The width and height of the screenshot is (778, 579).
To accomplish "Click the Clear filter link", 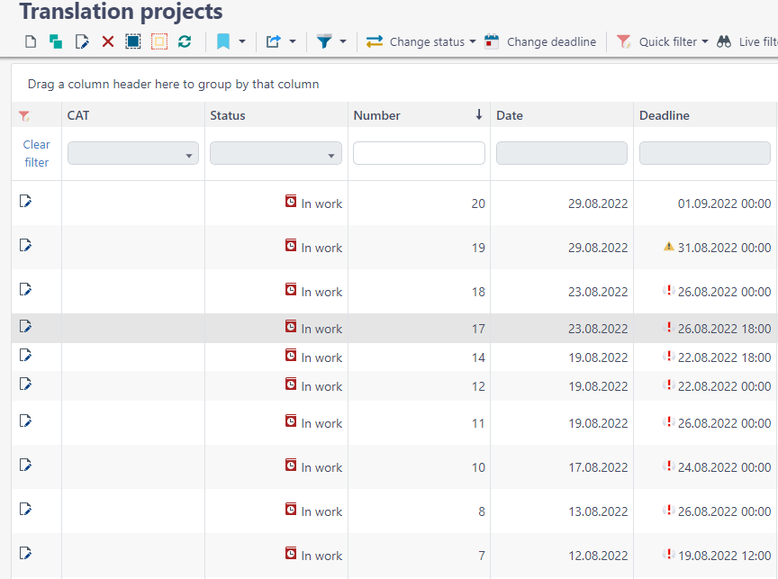I will (x=36, y=153).
